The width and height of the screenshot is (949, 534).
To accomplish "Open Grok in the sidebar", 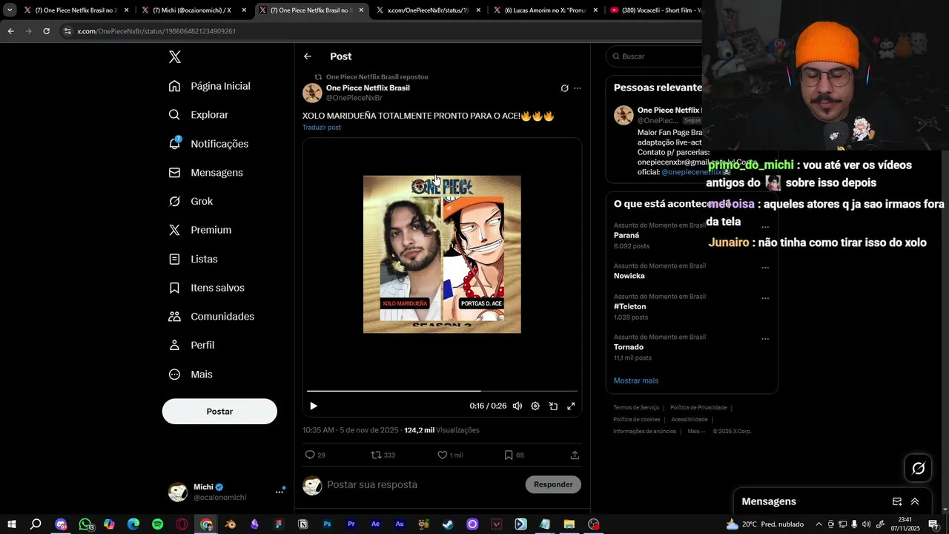I will coord(191,202).
